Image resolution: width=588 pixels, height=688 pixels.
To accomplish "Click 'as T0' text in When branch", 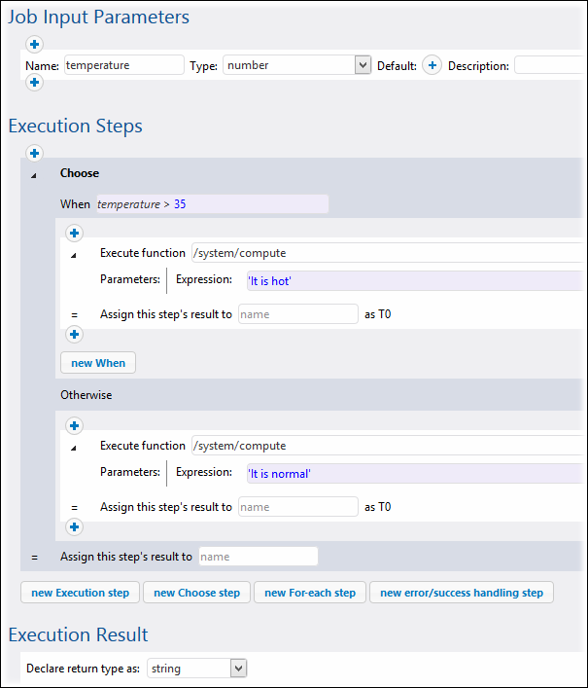I will click(378, 314).
